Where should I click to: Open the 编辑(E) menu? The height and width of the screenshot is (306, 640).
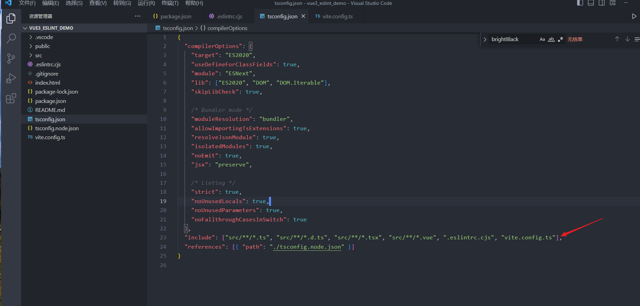click(x=51, y=3)
